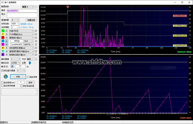Click the 10. MTBRK_CMD signal label
193x124 pixels.
[179, 26]
